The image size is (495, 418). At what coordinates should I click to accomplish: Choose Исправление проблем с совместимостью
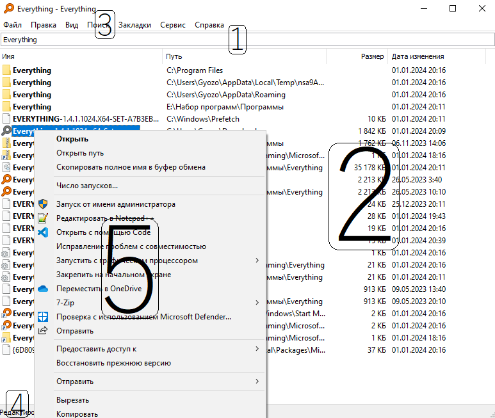tap(131, 246)
